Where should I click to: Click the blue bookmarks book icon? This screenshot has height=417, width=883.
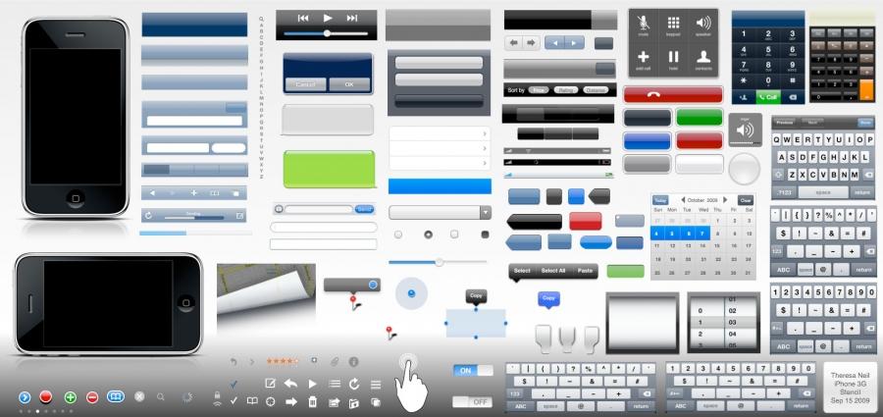click(116, 396)
